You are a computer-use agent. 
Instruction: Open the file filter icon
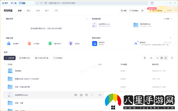point(145,58)
